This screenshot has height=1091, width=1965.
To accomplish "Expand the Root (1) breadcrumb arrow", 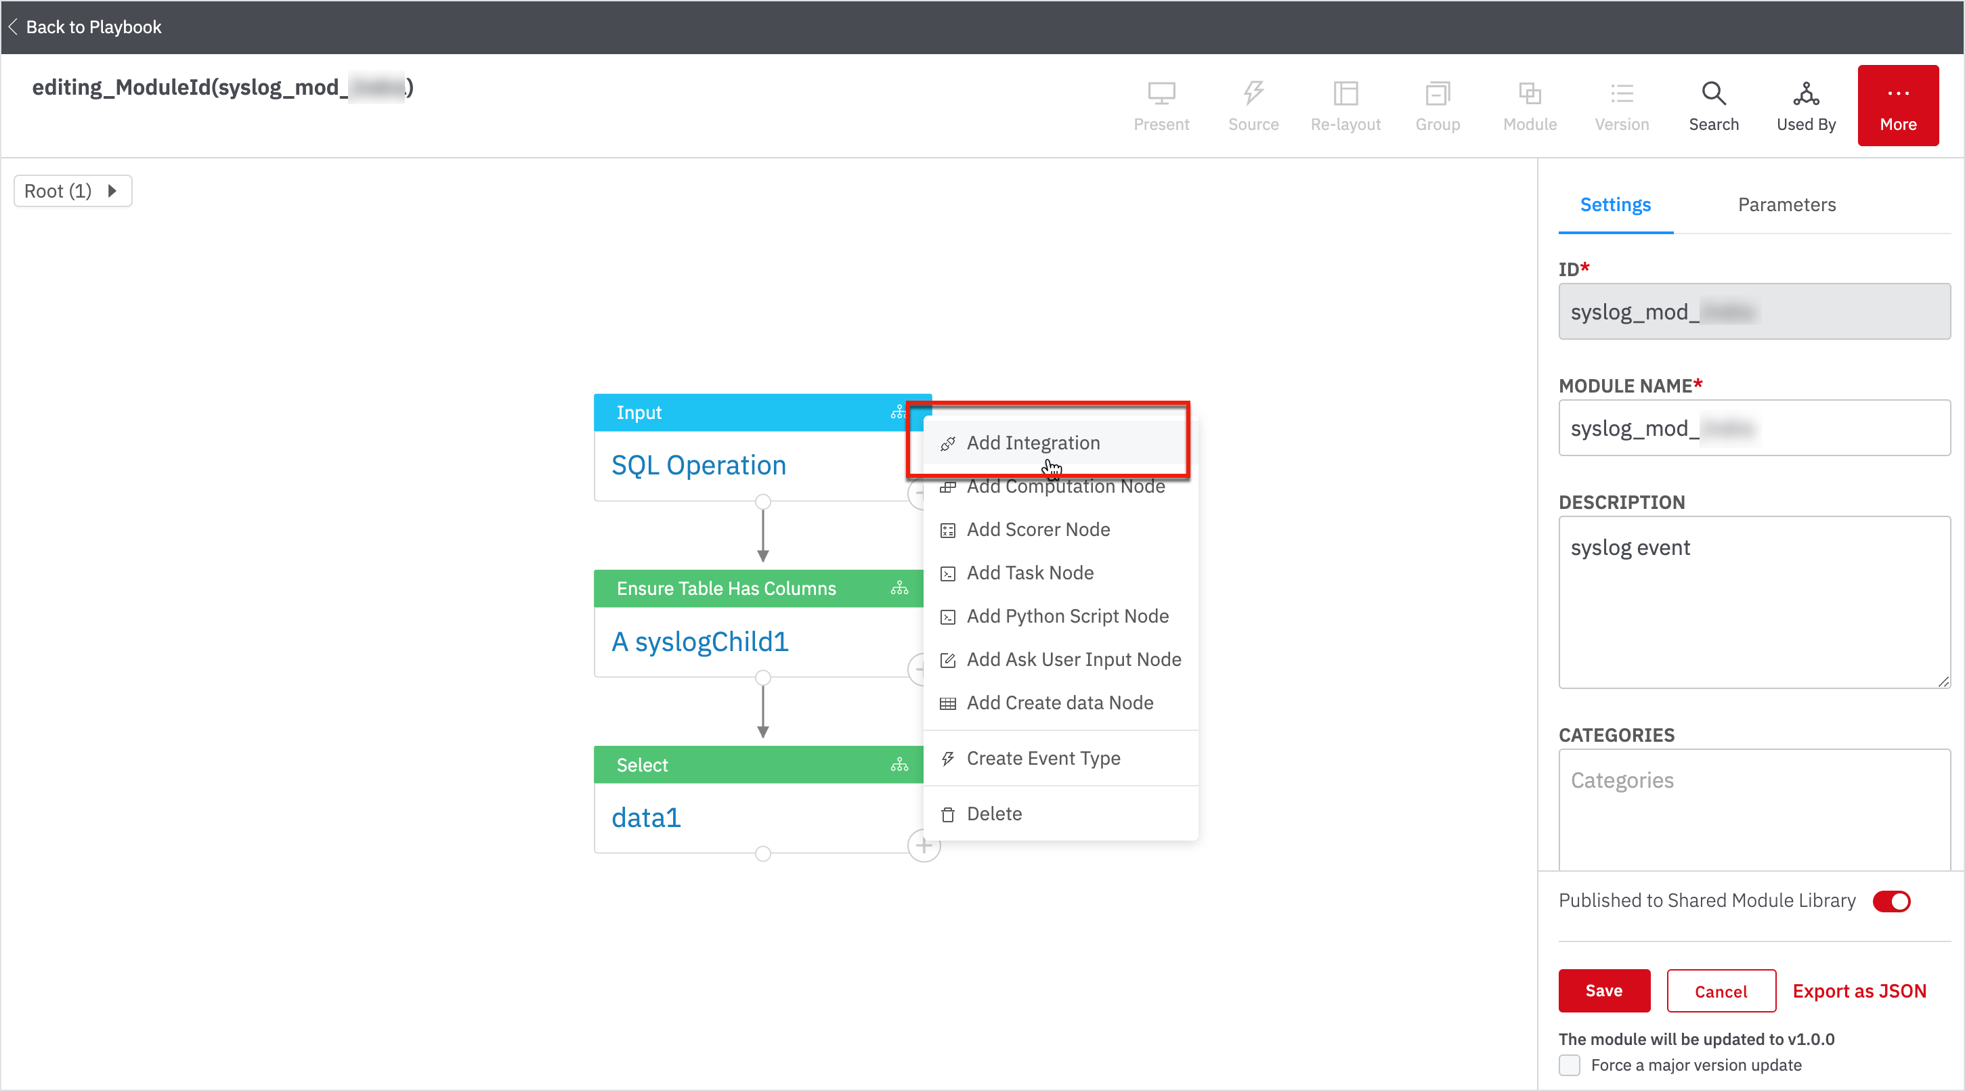I will 112,191.
